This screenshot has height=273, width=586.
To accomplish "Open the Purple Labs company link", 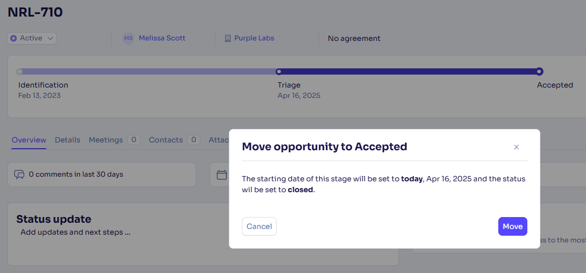I will [x=254, y=38].
